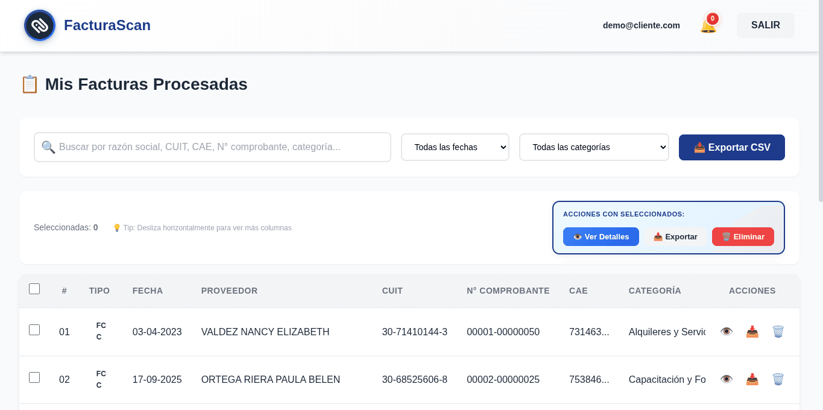Image resolution: width=823 pixels, height=410 pixels.
Task: Delete invoice row 02 with trash icon
Action: (x=778, y=379)
